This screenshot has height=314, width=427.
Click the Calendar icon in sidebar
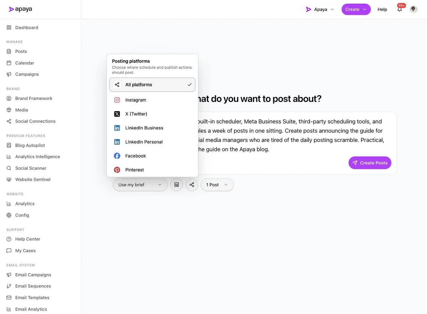pyautogui.click(x=9, y=63)
